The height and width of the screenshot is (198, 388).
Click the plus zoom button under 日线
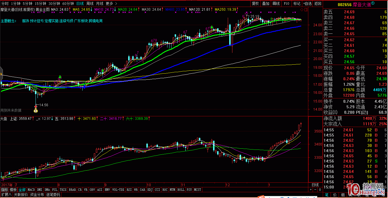click(x=311, y=190)
